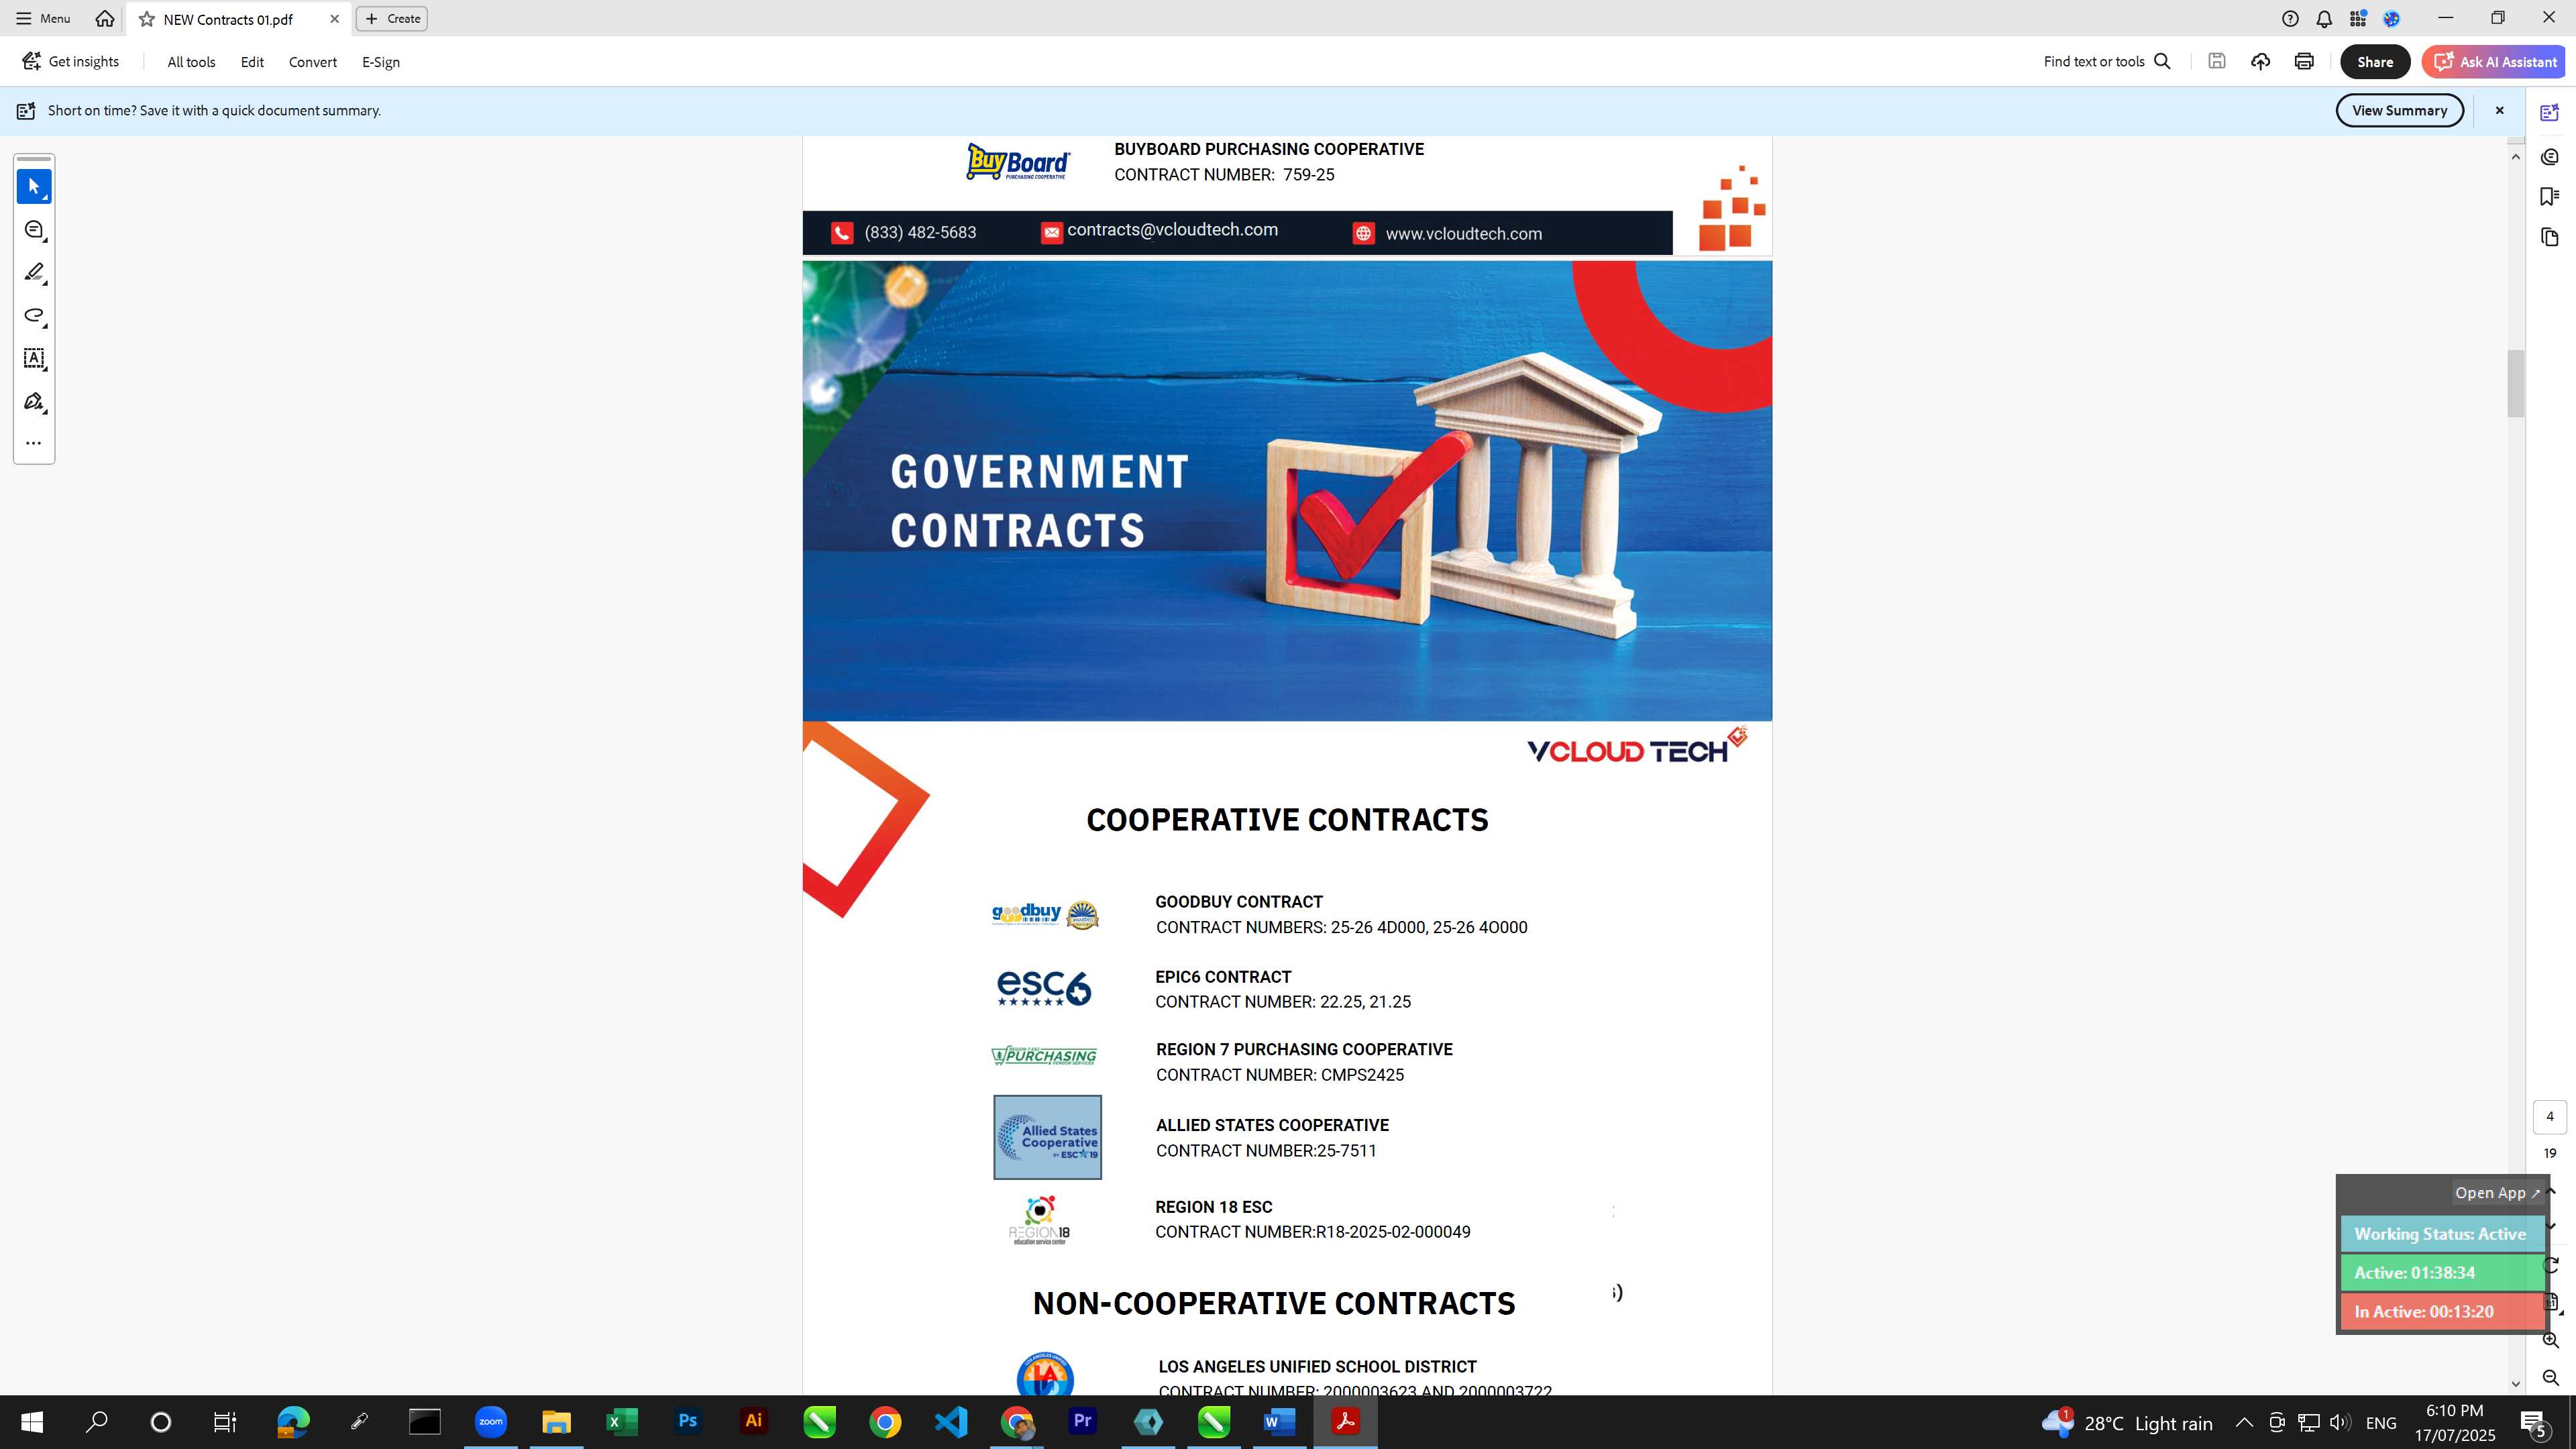Click the Share button
The width and height of the screenshot is (2576, 1449).
click(2375, 61)
